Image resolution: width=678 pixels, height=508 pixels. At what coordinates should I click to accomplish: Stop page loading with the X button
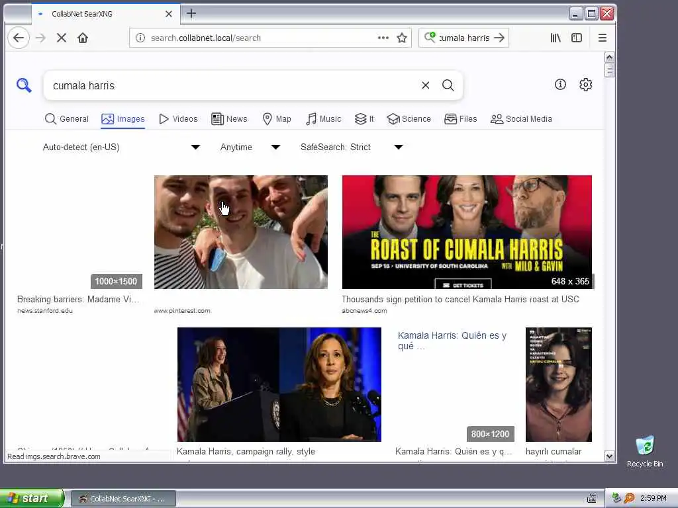62,38
